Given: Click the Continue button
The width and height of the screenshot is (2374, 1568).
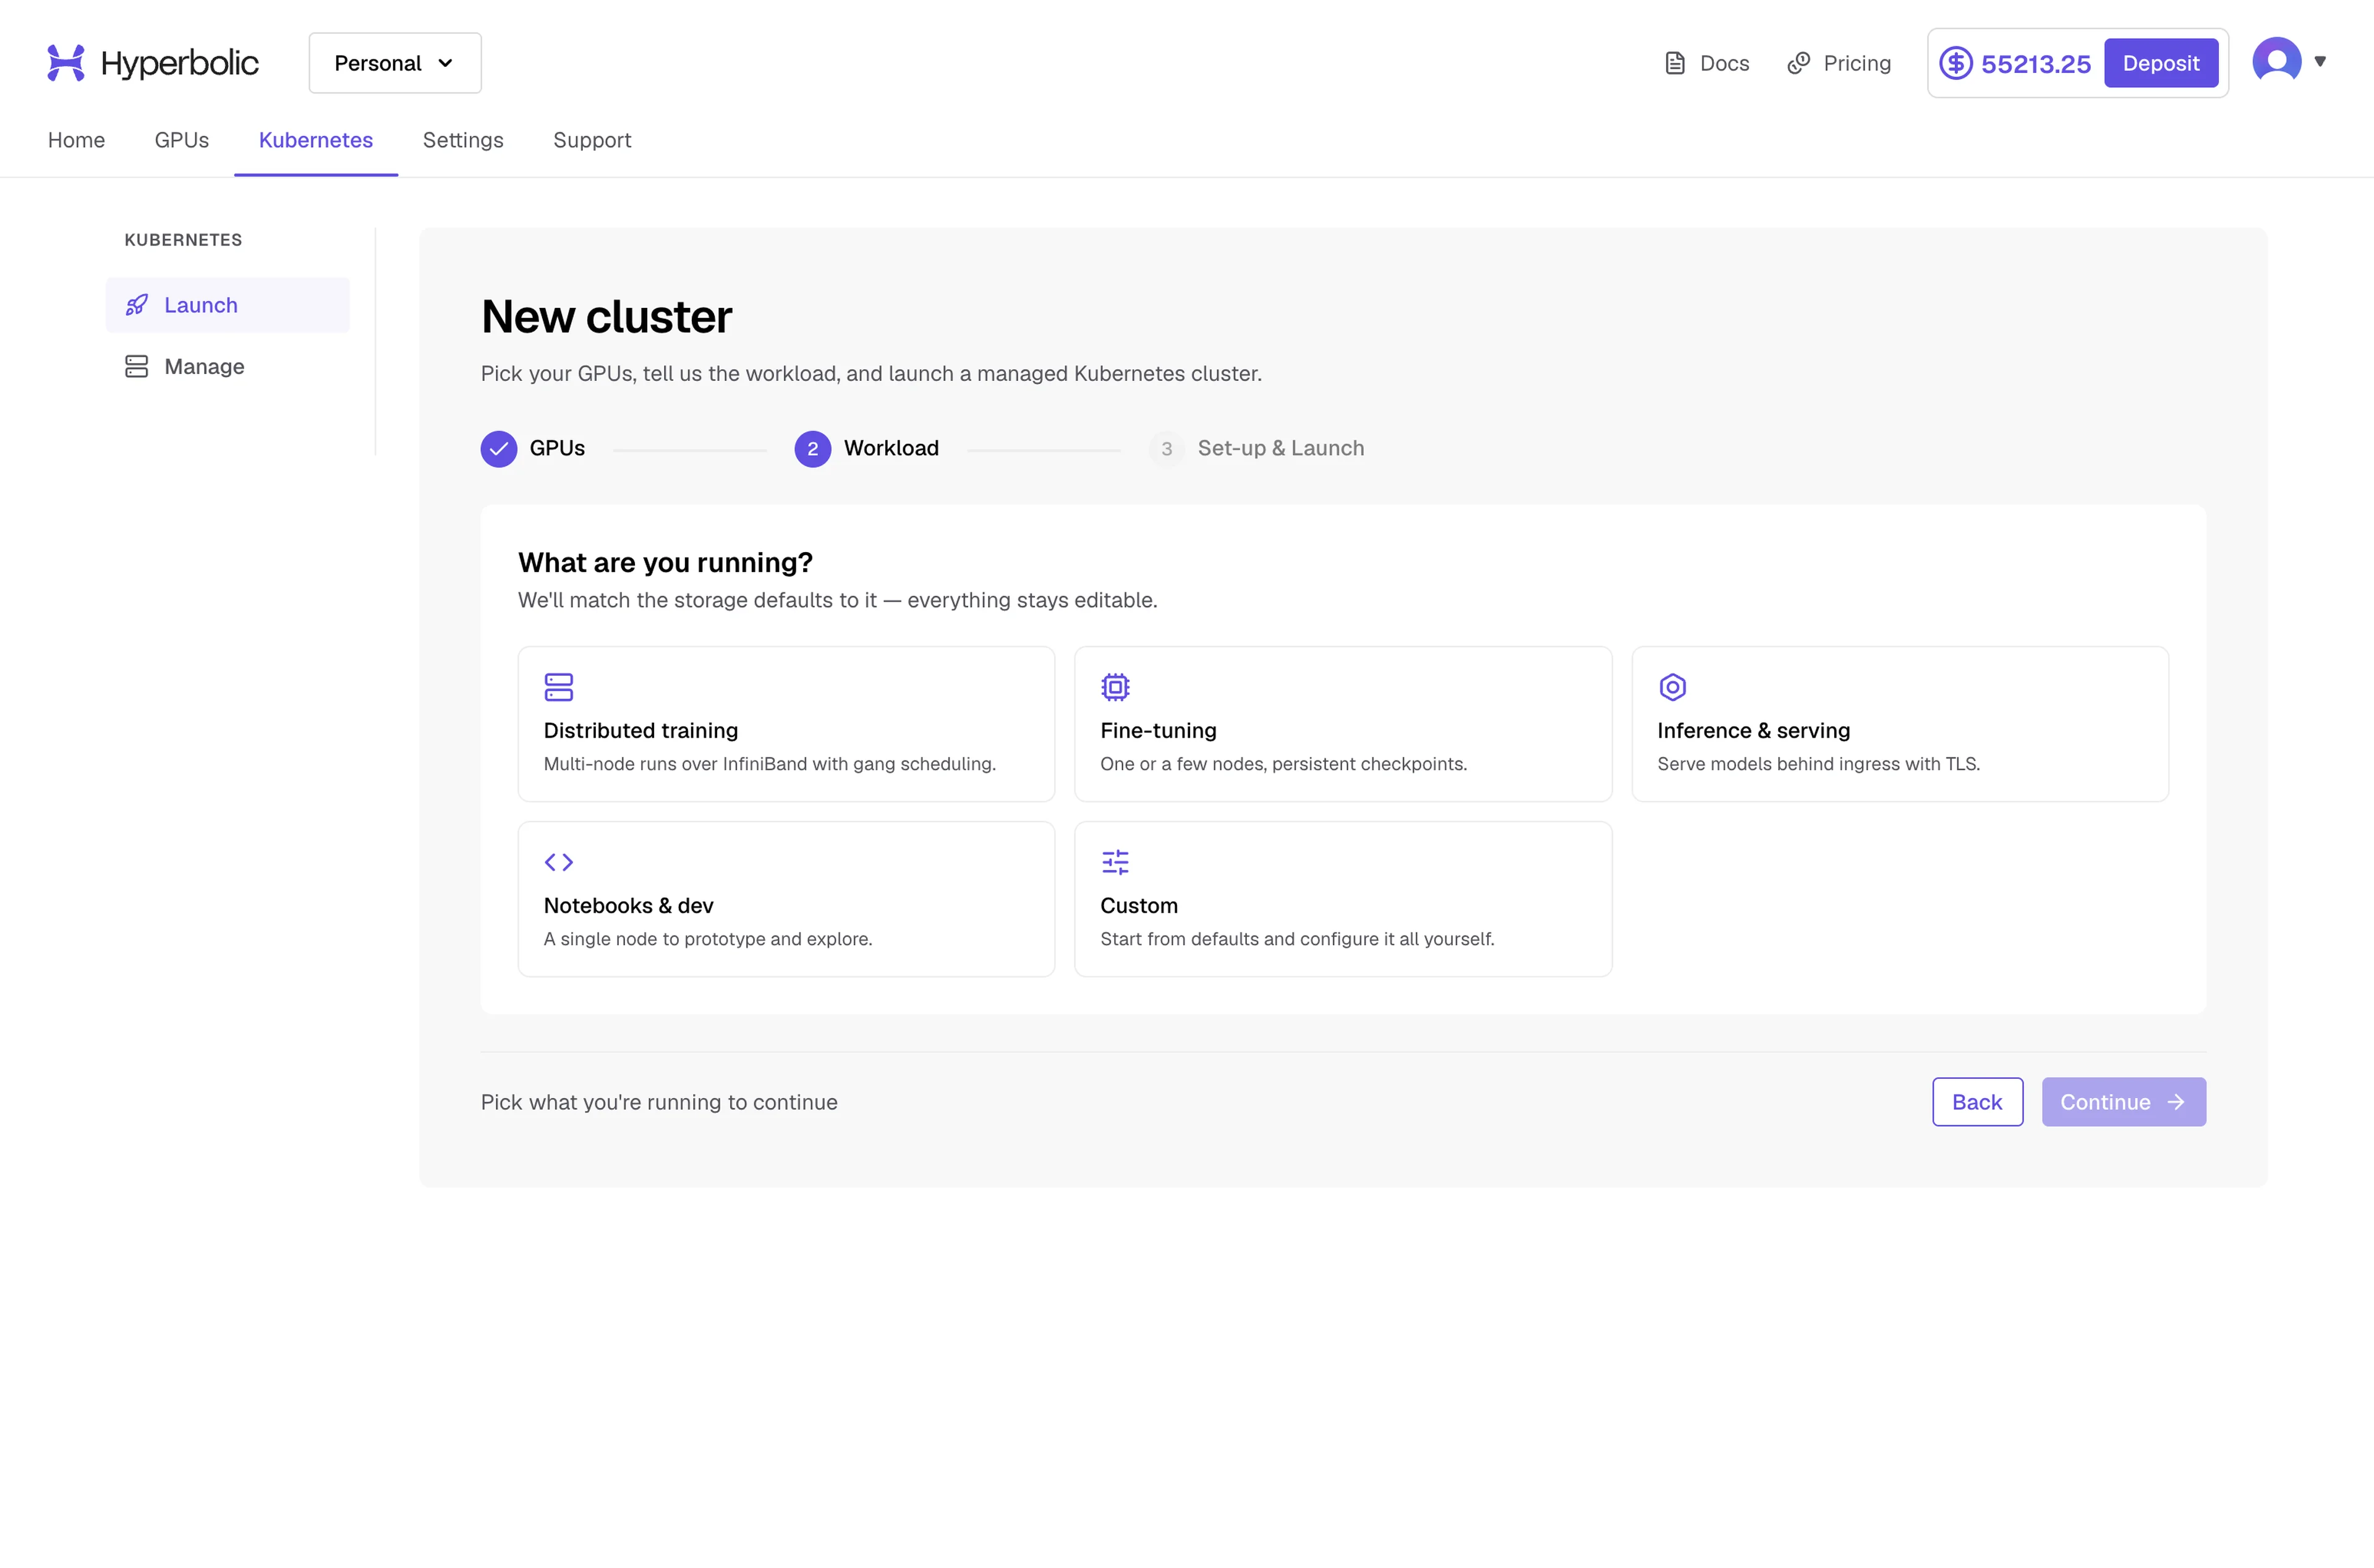Looking at the screenshot, I should tap(2123, 1102).
